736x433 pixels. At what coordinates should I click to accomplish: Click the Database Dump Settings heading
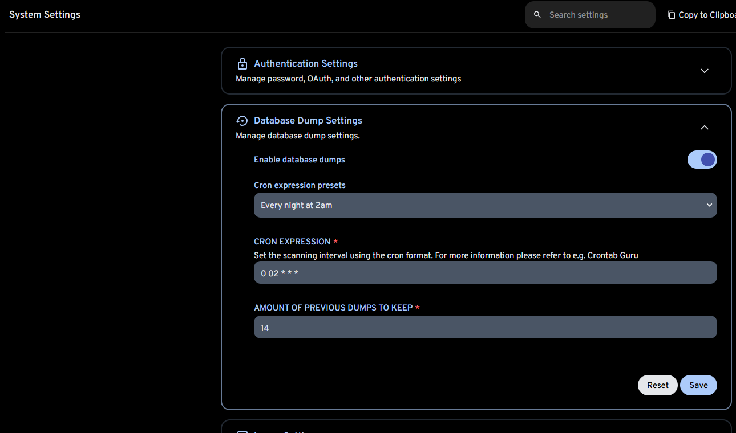(x=308, y=120)
